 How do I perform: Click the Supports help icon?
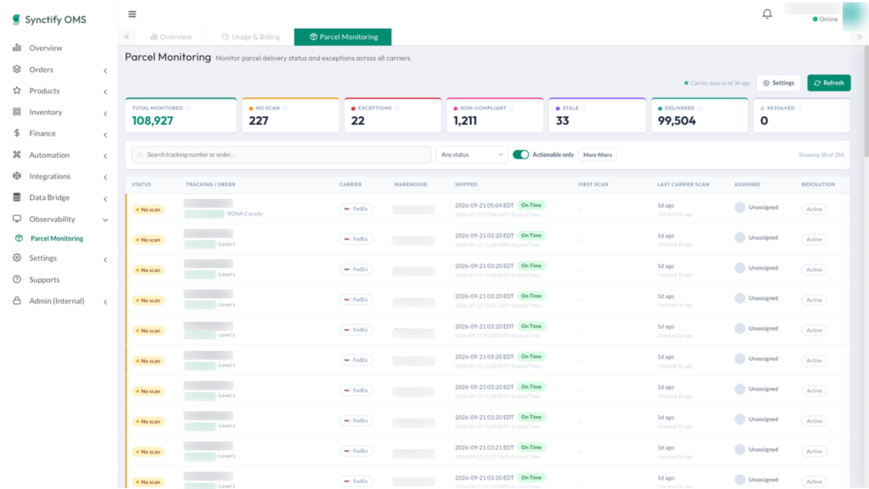click(17, 280)
